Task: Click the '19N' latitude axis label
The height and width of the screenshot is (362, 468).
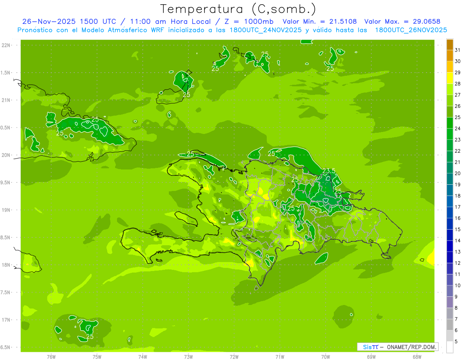Action: click(x=6, y=210)
